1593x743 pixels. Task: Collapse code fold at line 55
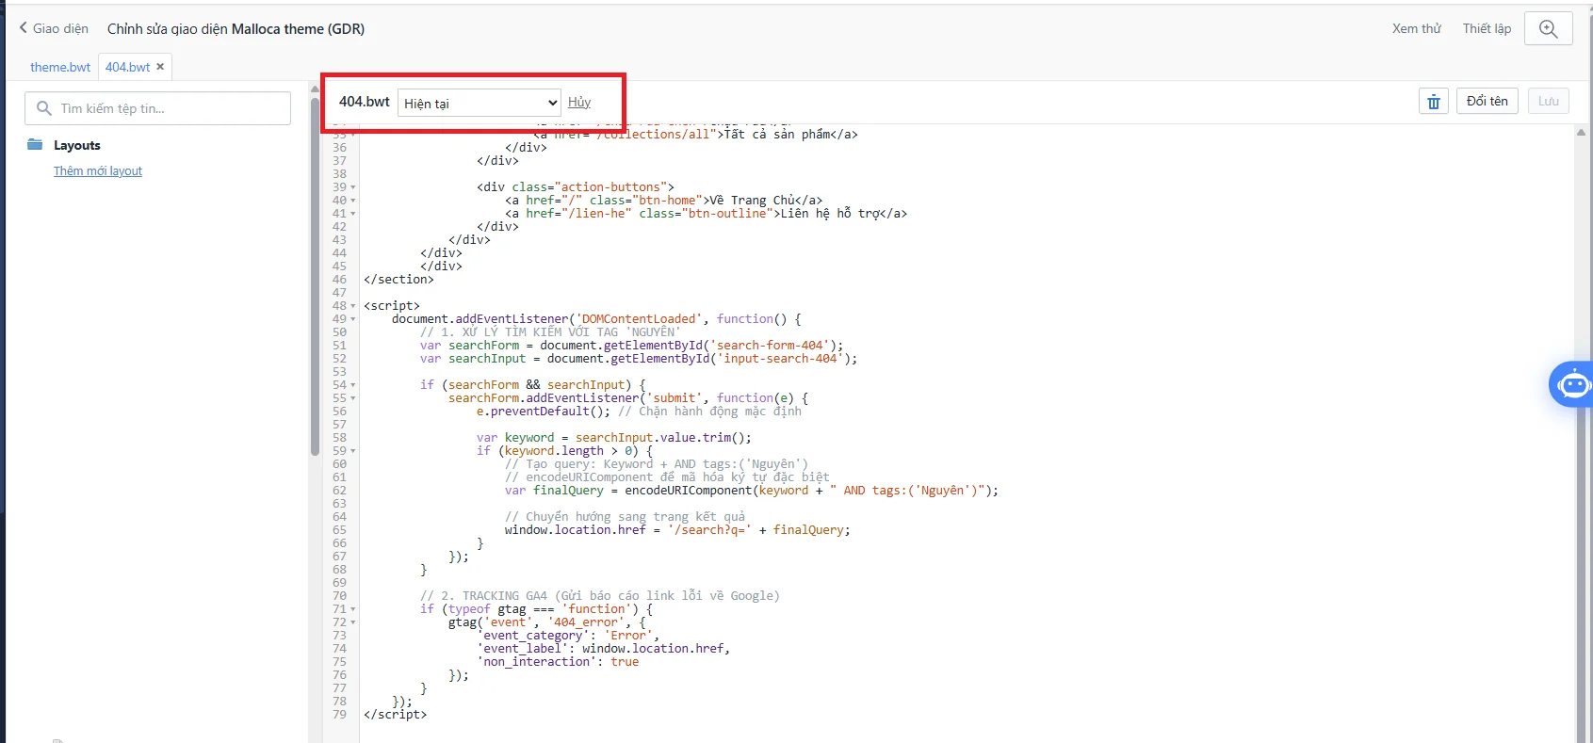[x=353, y=398]
